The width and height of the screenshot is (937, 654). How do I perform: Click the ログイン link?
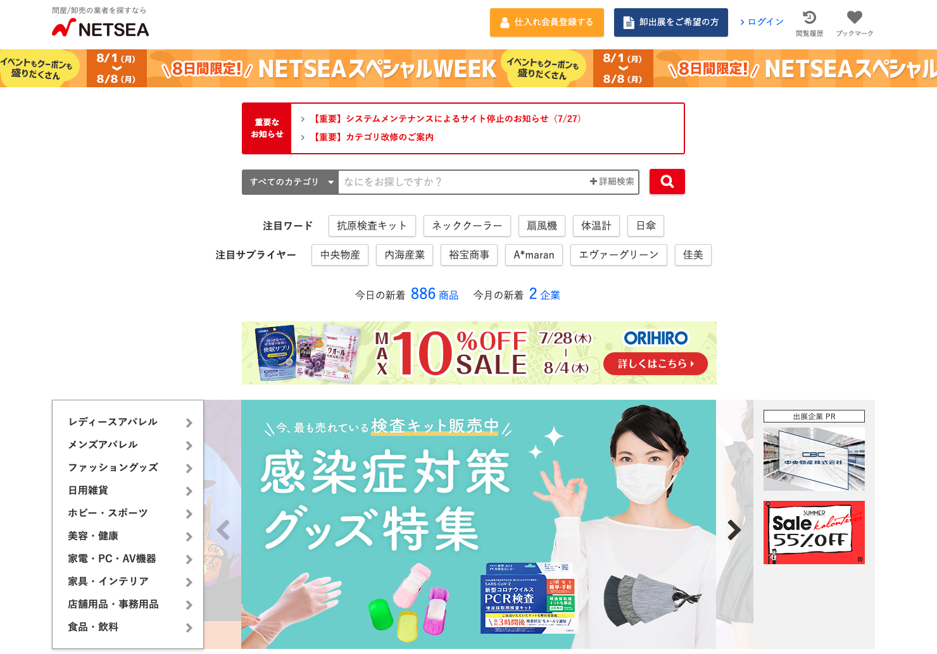(x=762, y=22)
